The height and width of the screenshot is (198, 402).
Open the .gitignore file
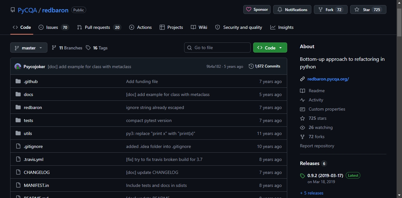coord(33,146)
